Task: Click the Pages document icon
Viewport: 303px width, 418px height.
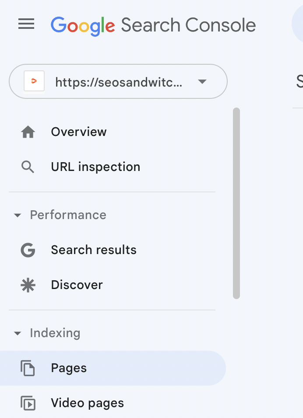Action: click(28, 368)
